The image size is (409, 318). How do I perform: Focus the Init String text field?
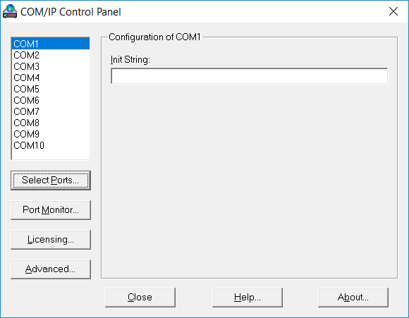pos(250,76)
